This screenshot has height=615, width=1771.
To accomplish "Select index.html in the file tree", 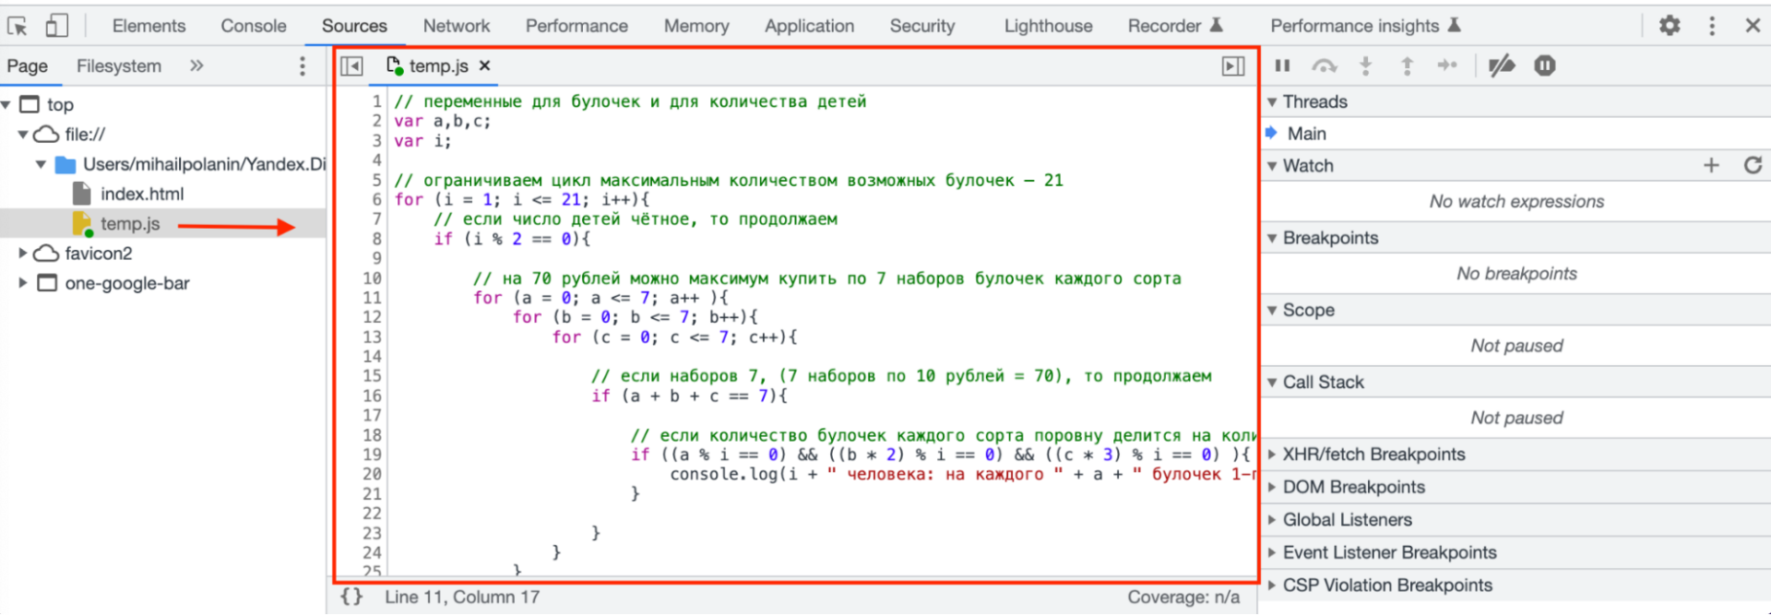I will (141, 194).
